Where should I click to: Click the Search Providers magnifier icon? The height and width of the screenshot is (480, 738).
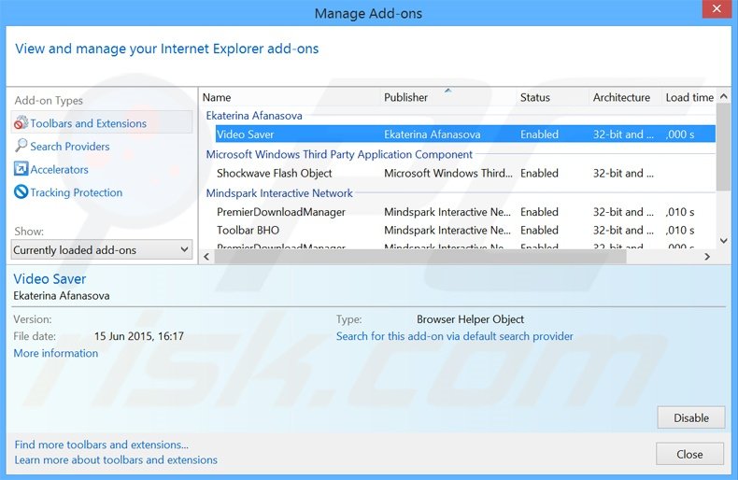pyautogui.click(x=21, y=147)
